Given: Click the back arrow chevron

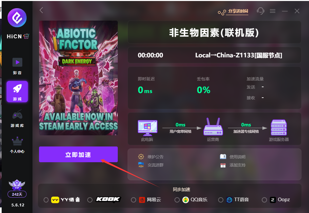Looking at the screenshot, I should pos(41,10).
